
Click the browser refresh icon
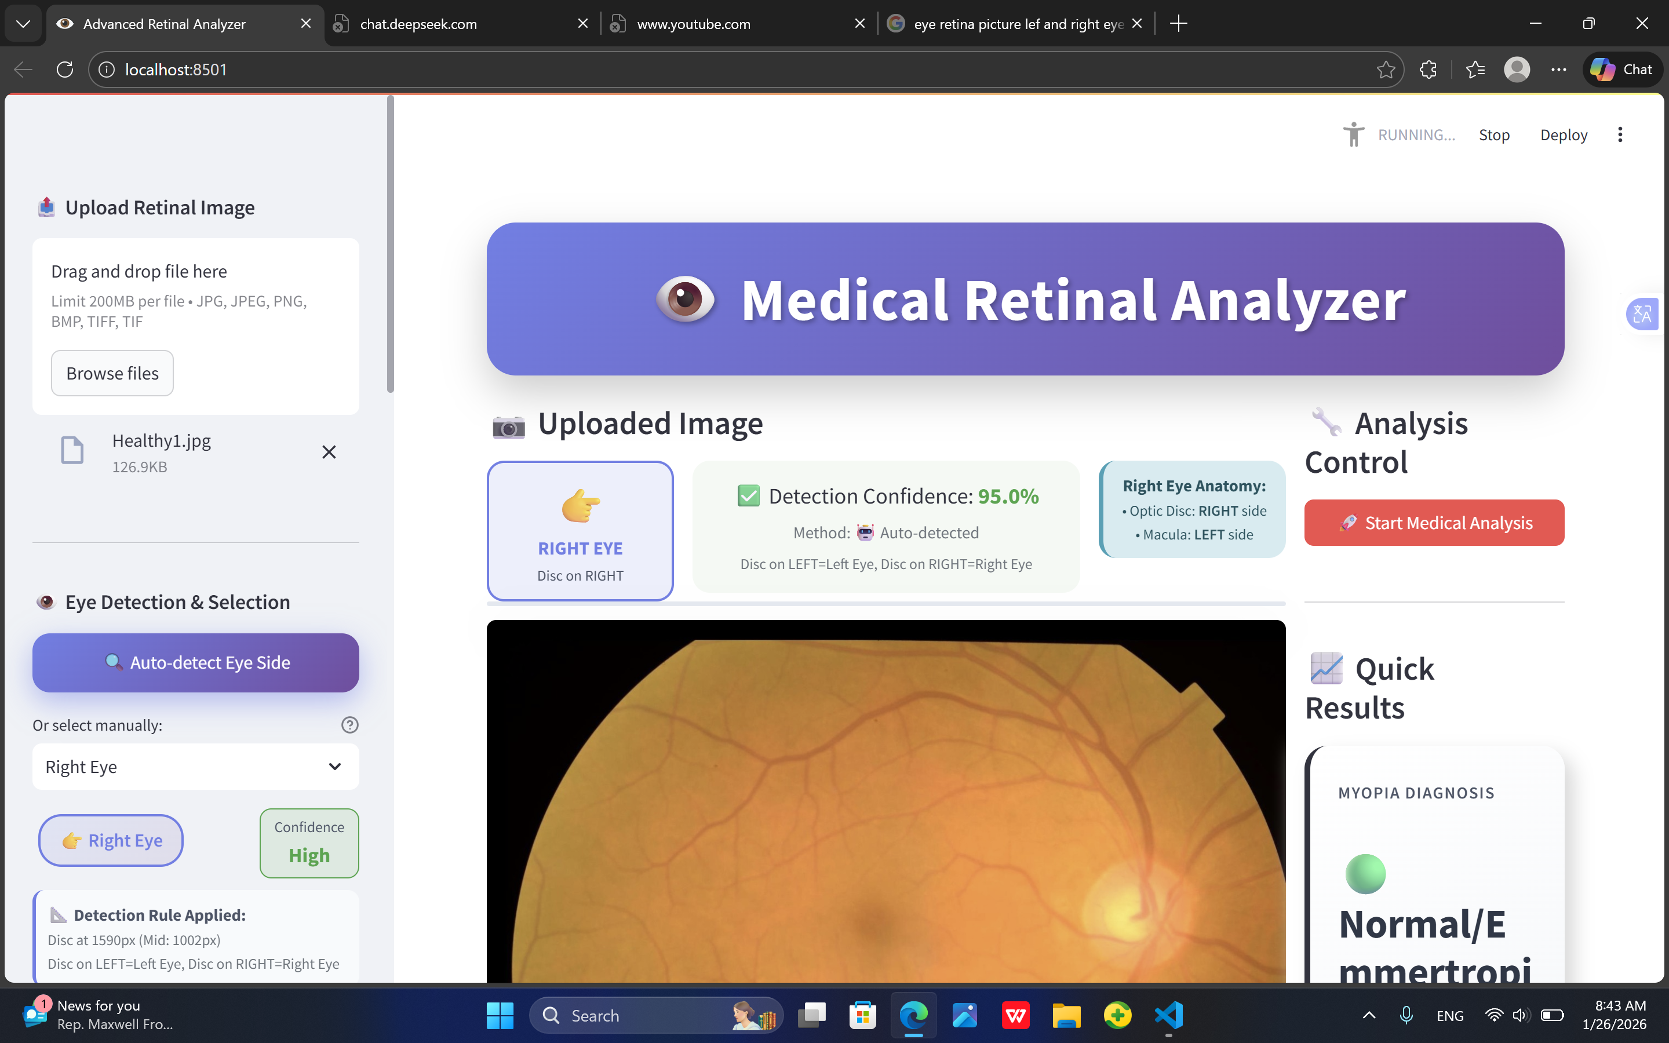pos(65,70)
